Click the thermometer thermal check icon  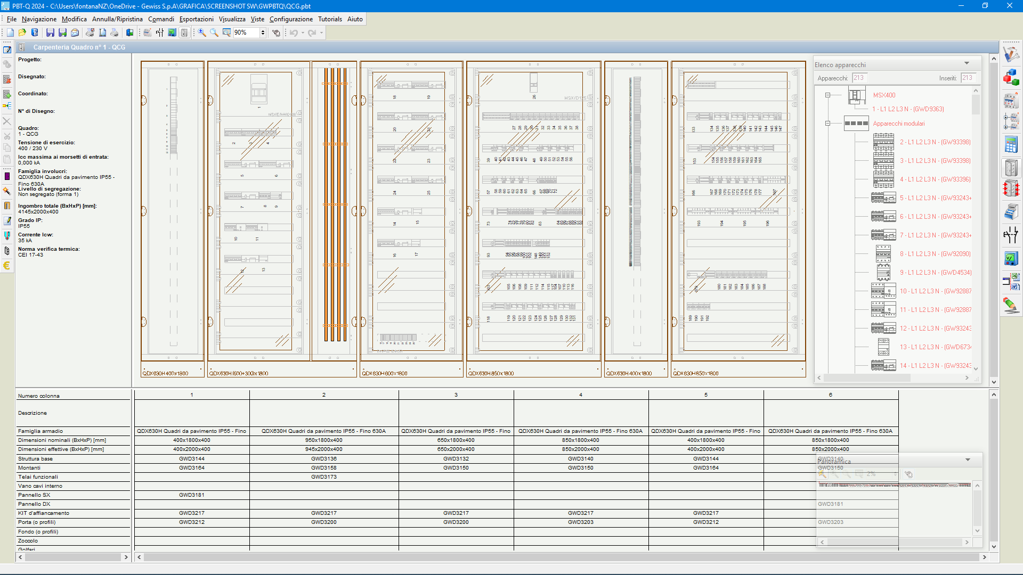(x=7, y=235)
